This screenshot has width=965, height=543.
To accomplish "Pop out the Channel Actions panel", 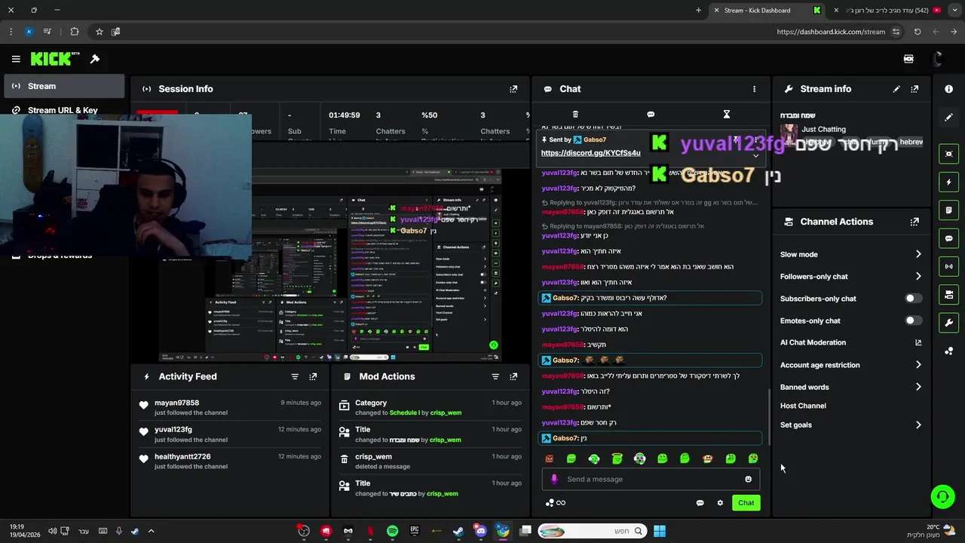I will click(914, 222).
